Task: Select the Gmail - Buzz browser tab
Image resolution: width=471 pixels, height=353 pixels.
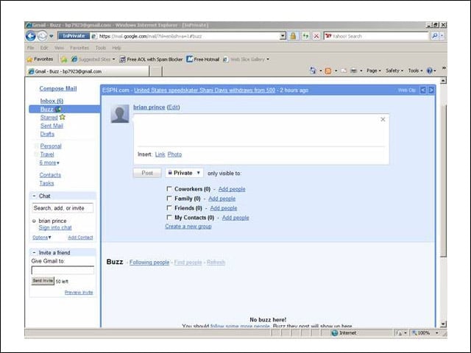Action: (88, 71)
